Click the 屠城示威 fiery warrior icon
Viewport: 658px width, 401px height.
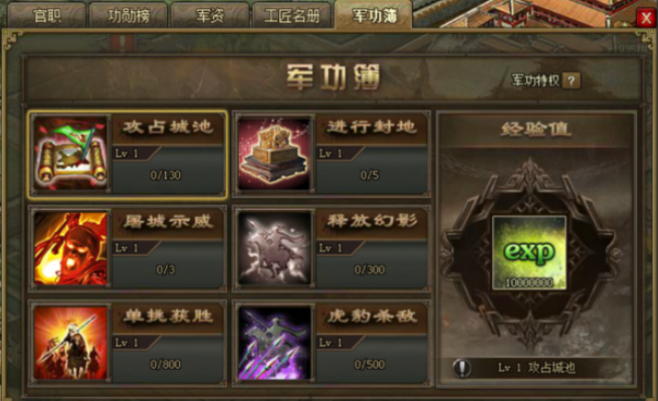(x=71, y=249)
